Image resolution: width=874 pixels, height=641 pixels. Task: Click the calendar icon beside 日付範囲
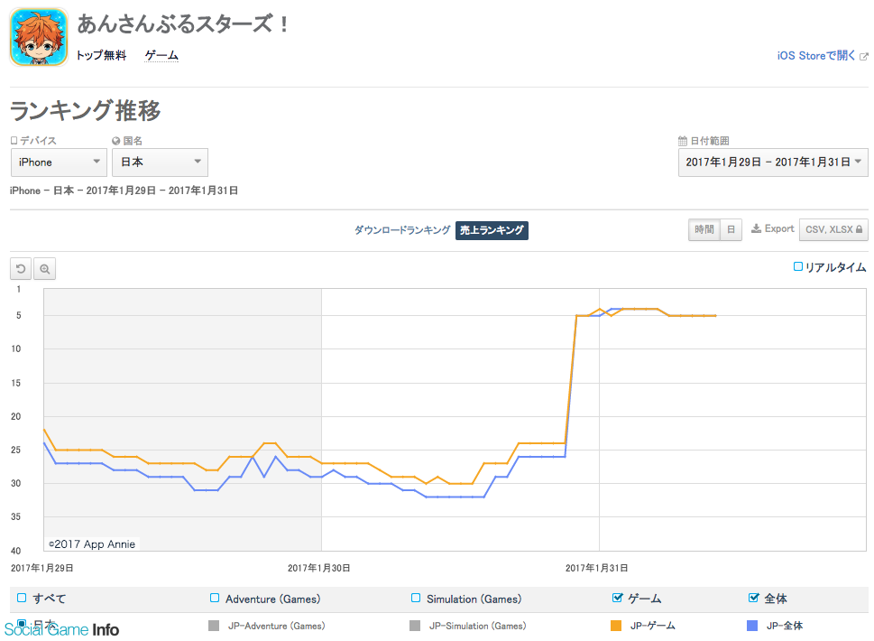coord(682,141)
